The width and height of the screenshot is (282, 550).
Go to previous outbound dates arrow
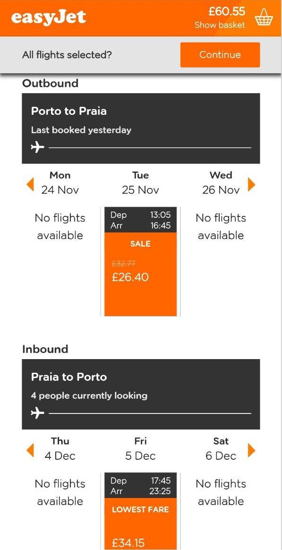[x=31, y=184]
